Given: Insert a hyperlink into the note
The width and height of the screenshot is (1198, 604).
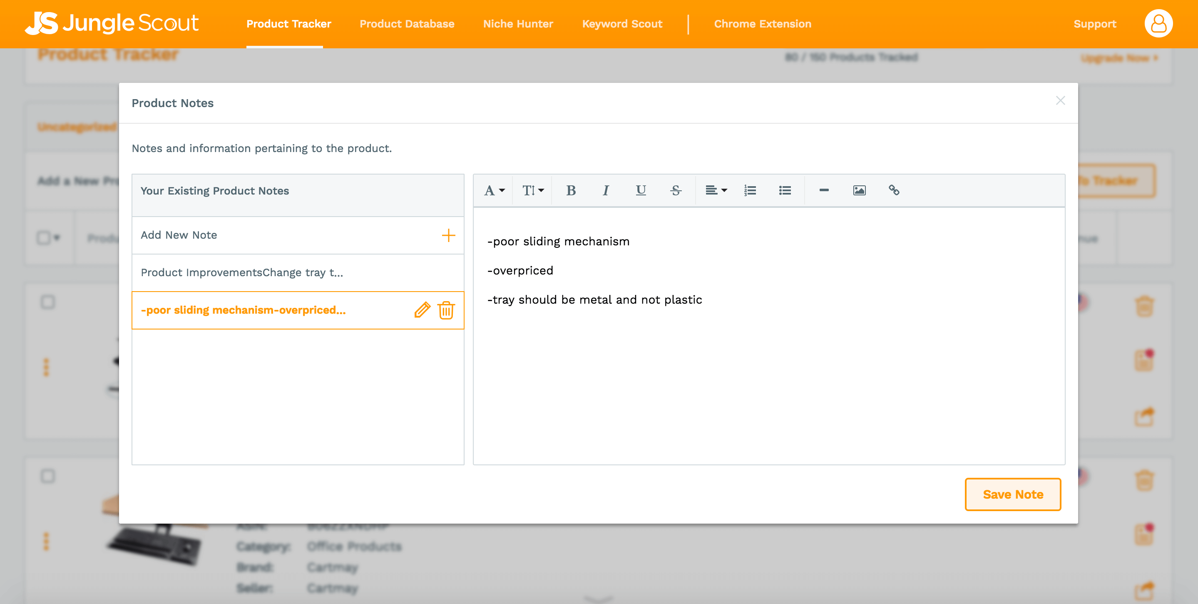Looking at the screenshot, I should [894, 190].
